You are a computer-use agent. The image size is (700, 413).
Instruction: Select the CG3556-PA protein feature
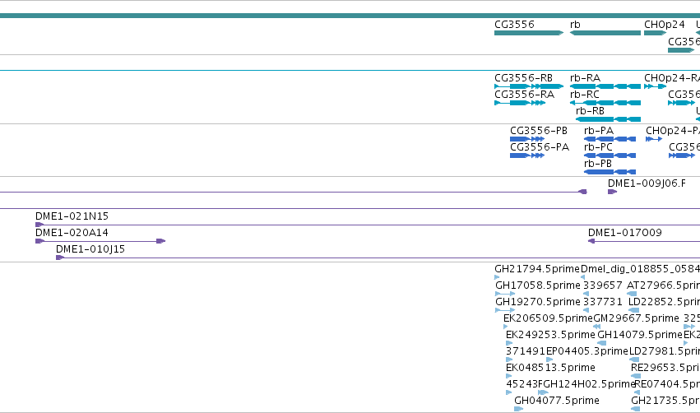pyautogui.click(x=527, y=155)
